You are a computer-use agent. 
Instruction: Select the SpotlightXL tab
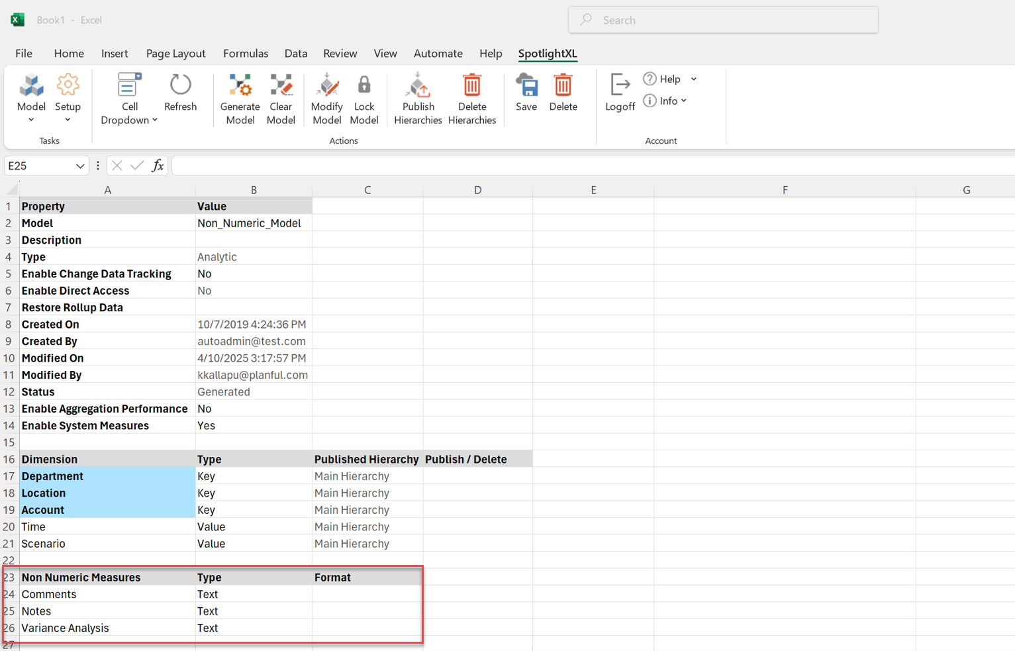tap(548, 54)
